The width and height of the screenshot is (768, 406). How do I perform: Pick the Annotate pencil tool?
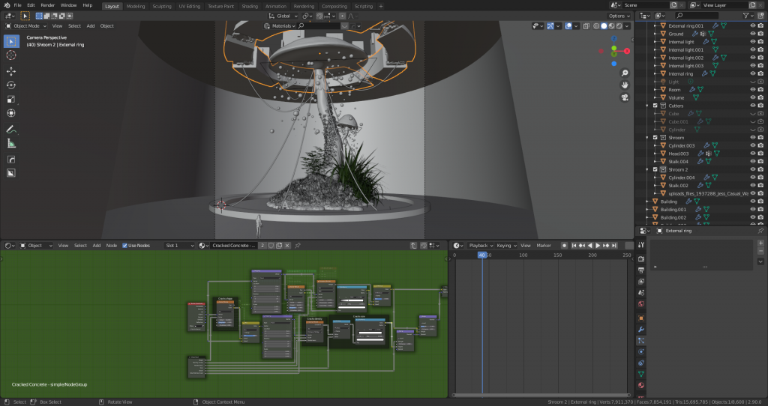[x=11, y=129]
